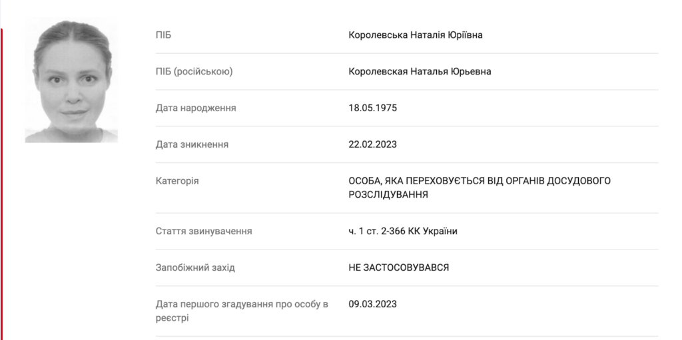Click the Категорія label
This screenshot has width=682, height=340.
[x=177, y=181]
